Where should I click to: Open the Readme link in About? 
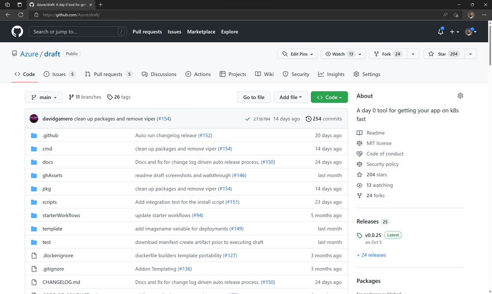coord(375,133)
